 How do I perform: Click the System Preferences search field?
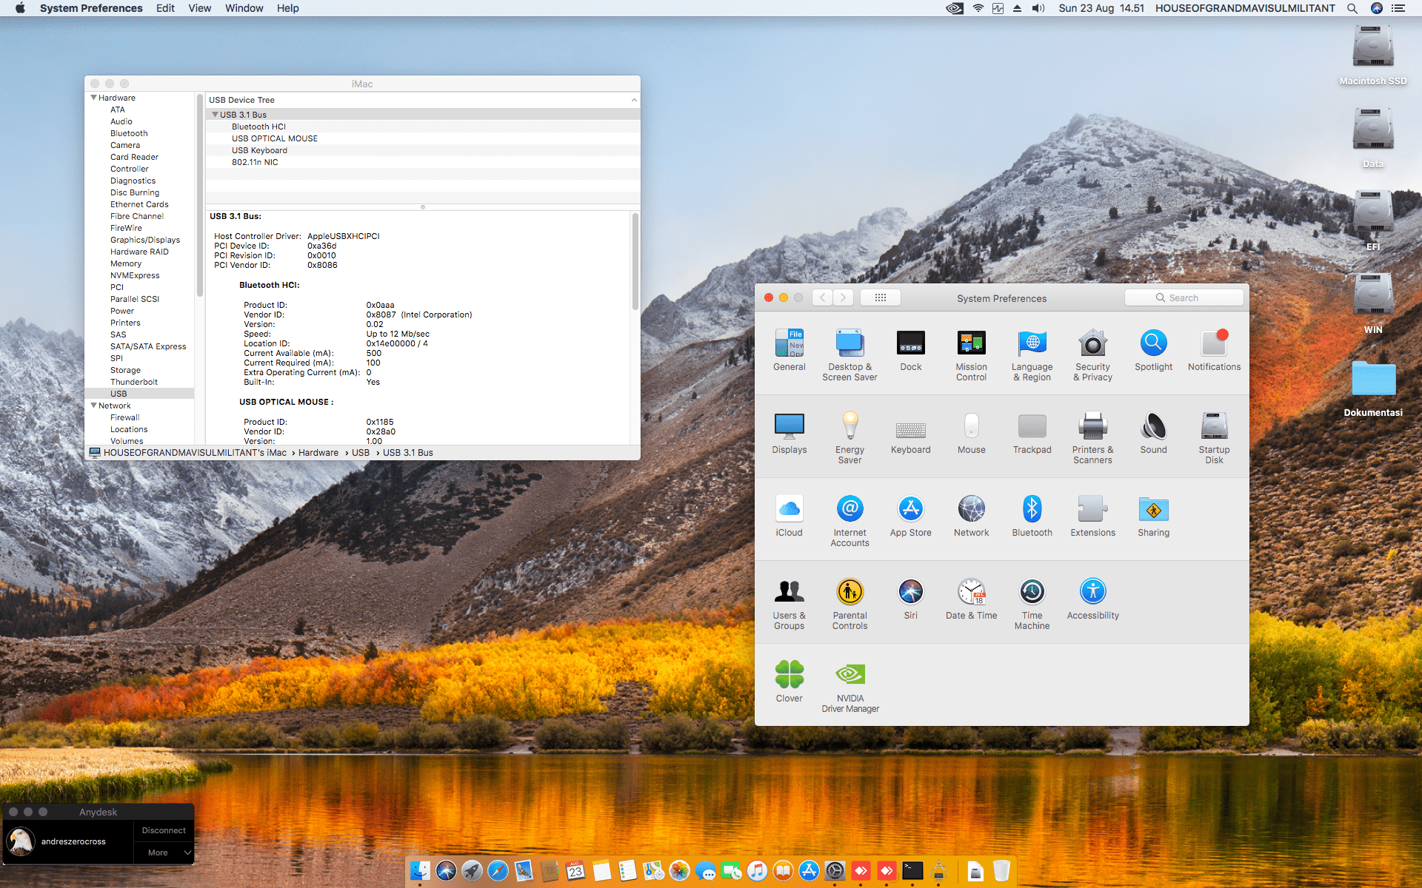[1184, 297]
